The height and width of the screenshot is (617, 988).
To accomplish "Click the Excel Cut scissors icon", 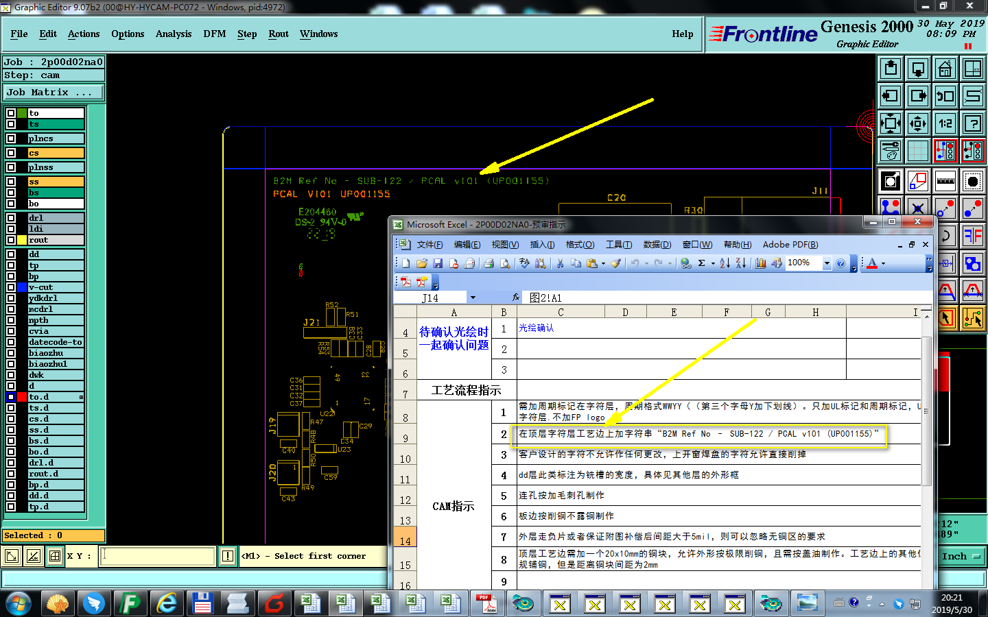I will pyautogui.click(x=560, y=263).
